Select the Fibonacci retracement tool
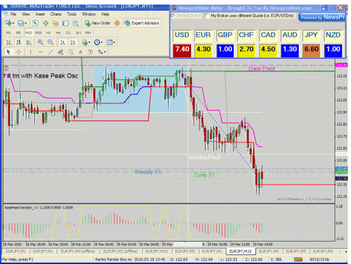 pos(70,52)
